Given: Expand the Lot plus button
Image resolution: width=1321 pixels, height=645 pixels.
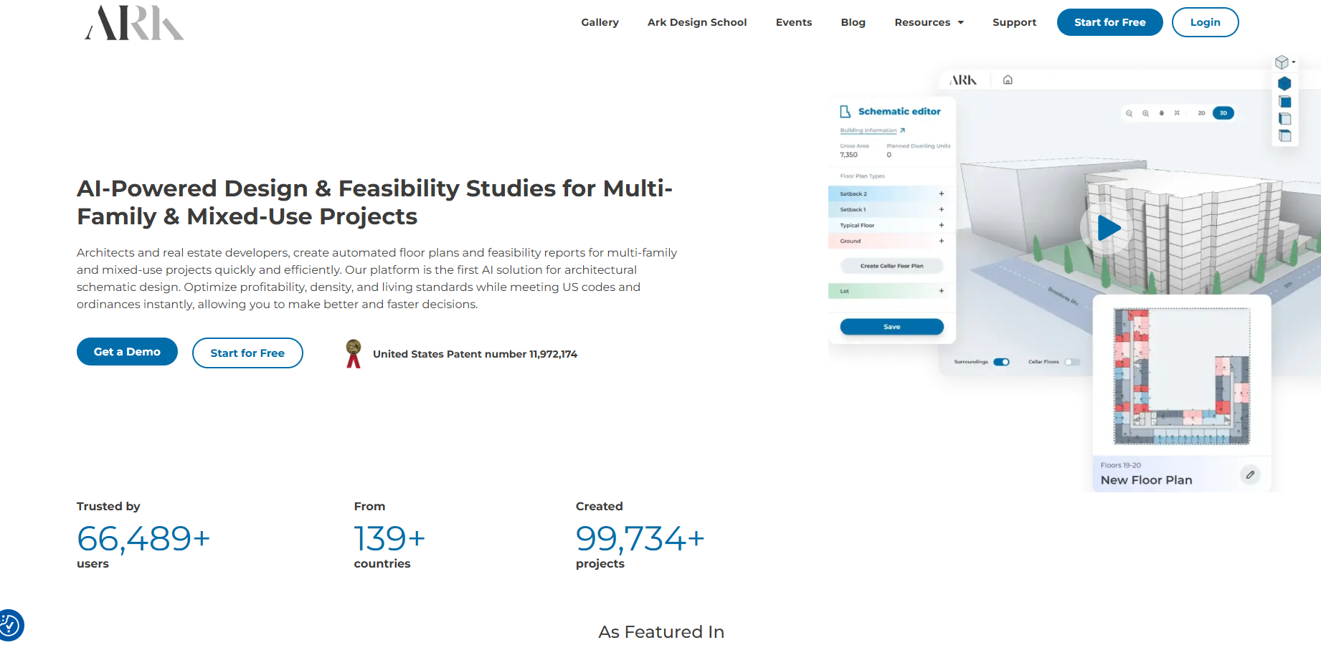Looking at the screenshot, I should tap(942, 291).
